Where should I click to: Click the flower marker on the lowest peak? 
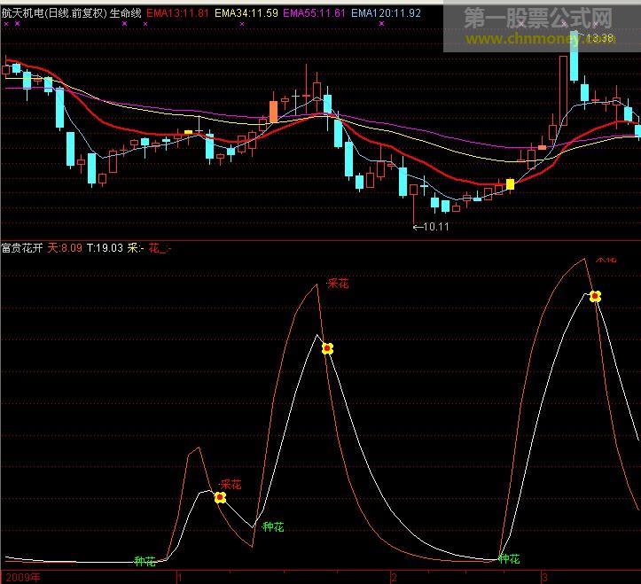point(221,497)
